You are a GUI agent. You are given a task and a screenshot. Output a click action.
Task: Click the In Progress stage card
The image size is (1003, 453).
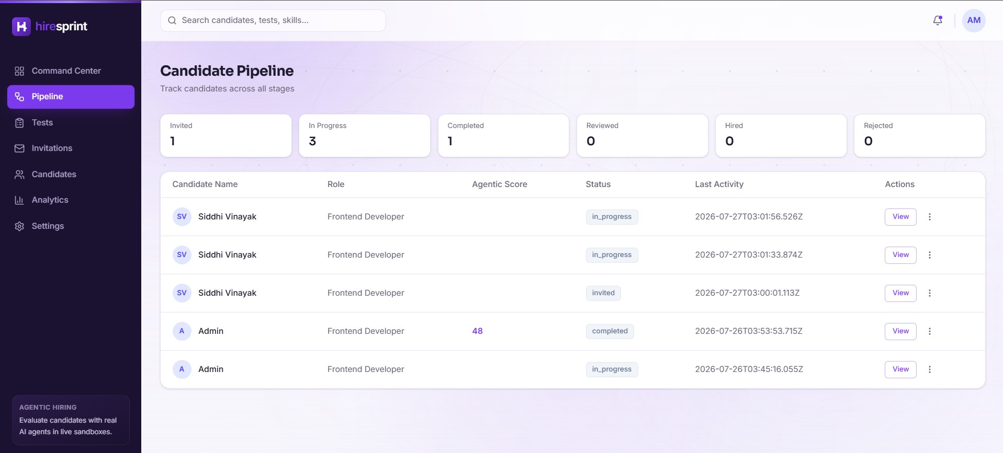pos(365,135)
